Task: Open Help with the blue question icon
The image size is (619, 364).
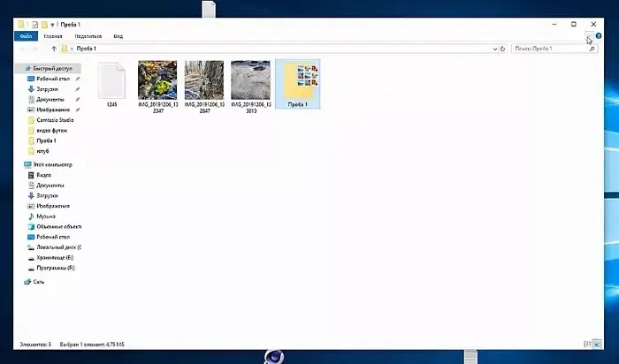Action: tap(599, 36)
